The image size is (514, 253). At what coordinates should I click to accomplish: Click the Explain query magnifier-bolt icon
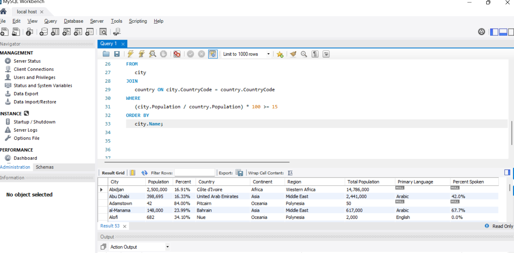pyautogui.click(x=153, y=54)
